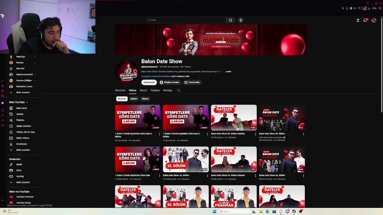The height and width of the screenshot is (215, 383).
Task: Switch to the Shorts tab
Action: click(x=143, y=90)
